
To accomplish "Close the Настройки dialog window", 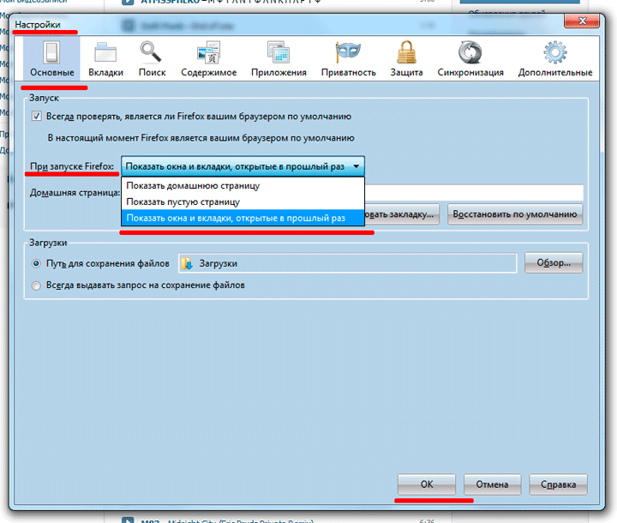I will [582, 21].
